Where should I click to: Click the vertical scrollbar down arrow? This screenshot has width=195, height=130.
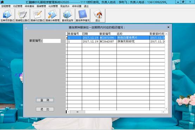tap(166, 109)
